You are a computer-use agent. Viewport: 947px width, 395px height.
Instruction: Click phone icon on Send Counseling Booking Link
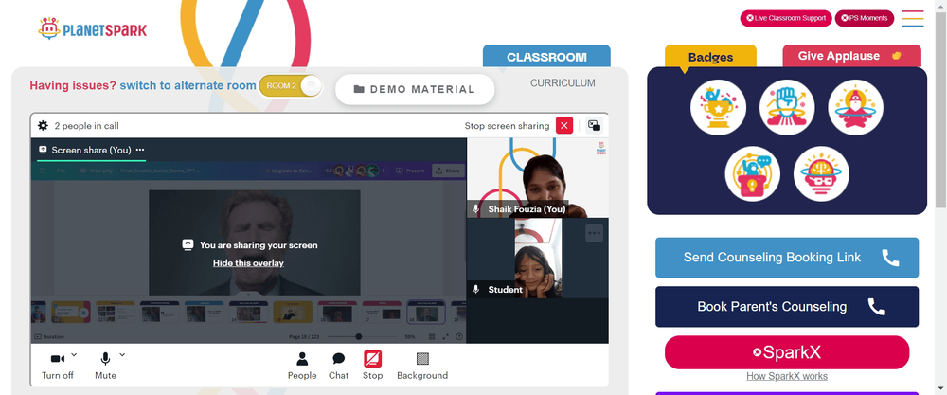click(x=891, y=258)
